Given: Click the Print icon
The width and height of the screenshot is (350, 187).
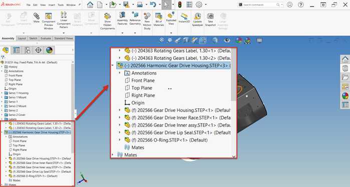Looking at the screenshot, I should (140, 4).
